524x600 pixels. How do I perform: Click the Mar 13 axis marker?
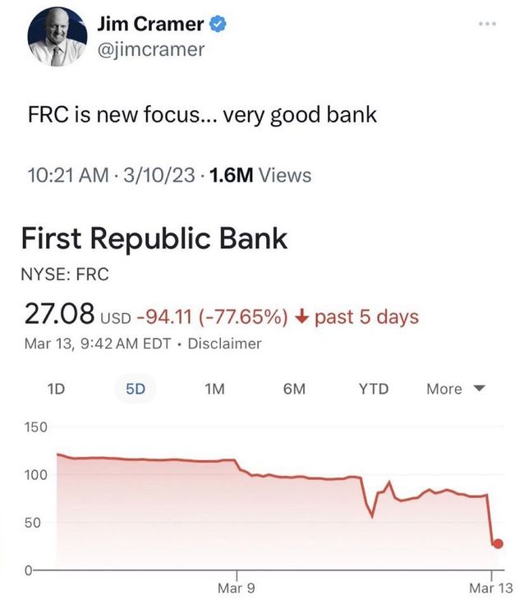[490, 588]
